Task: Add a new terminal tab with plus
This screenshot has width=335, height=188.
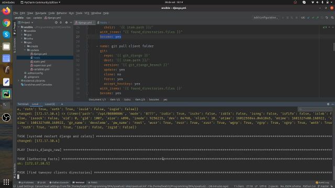Action: pos(62,104)
